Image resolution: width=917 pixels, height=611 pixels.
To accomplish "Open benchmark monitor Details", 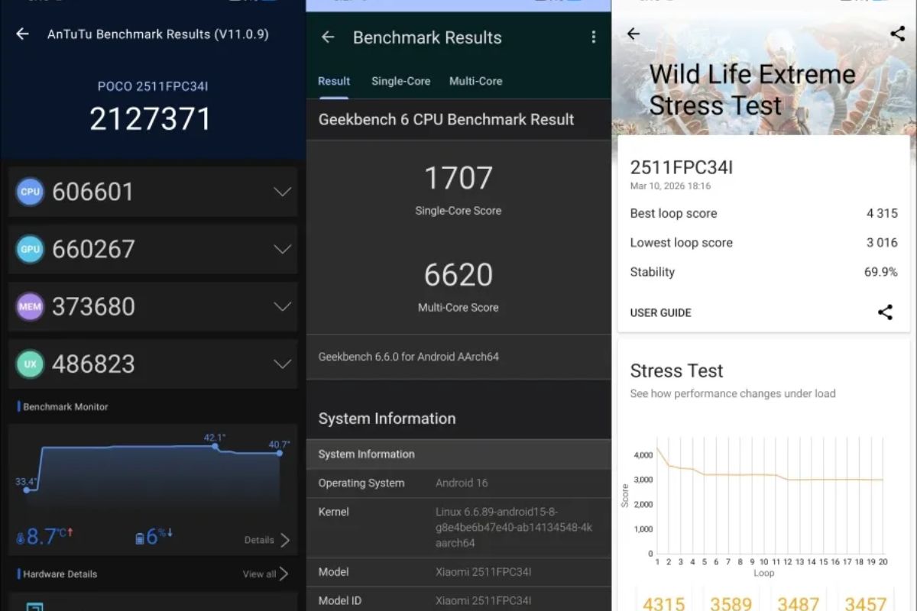I will [267, 540].
